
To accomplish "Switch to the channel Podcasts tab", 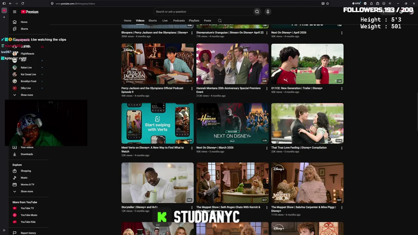I will 179,21.
